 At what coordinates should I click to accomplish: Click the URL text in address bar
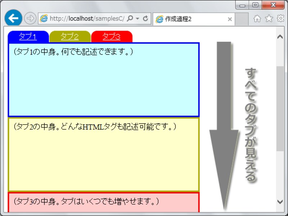(x=87, y=19)
